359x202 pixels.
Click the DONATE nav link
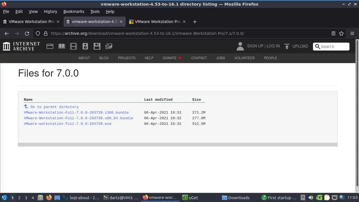point(172,58)
